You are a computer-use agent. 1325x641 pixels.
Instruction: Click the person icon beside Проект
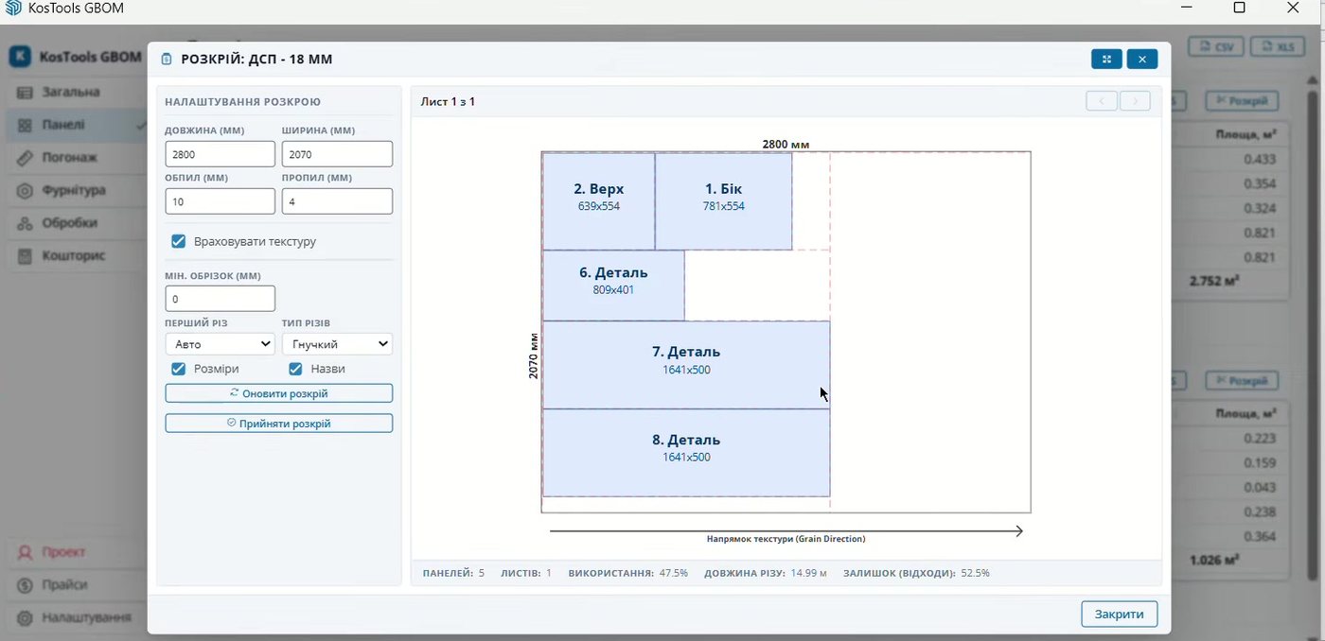pyautogui.click(x=25, y=552)
